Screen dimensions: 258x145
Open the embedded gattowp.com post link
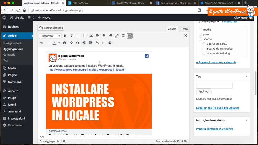point(86,70)
